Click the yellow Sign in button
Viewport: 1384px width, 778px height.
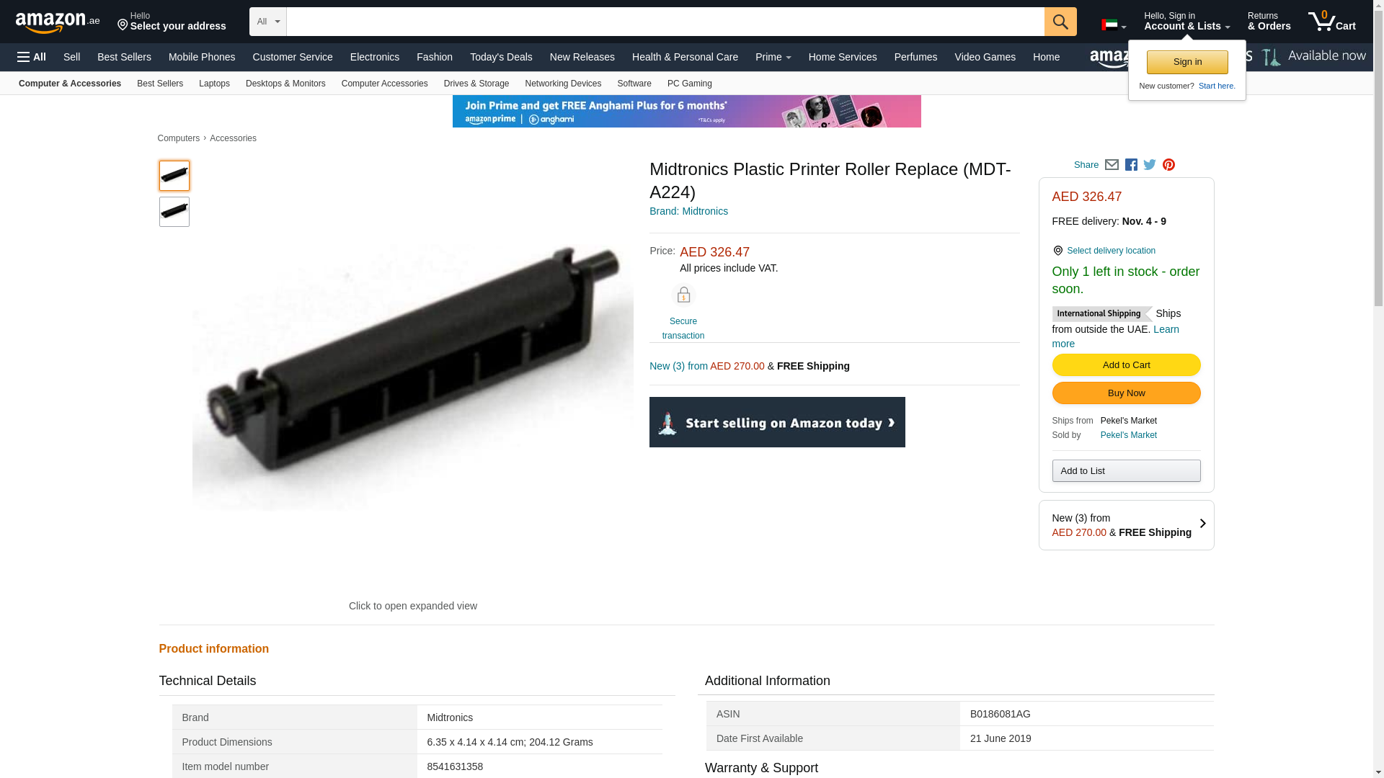[1187, 62]
